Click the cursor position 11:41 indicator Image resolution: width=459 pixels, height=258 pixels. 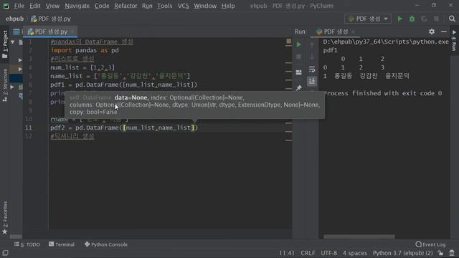tap(287, 253)
